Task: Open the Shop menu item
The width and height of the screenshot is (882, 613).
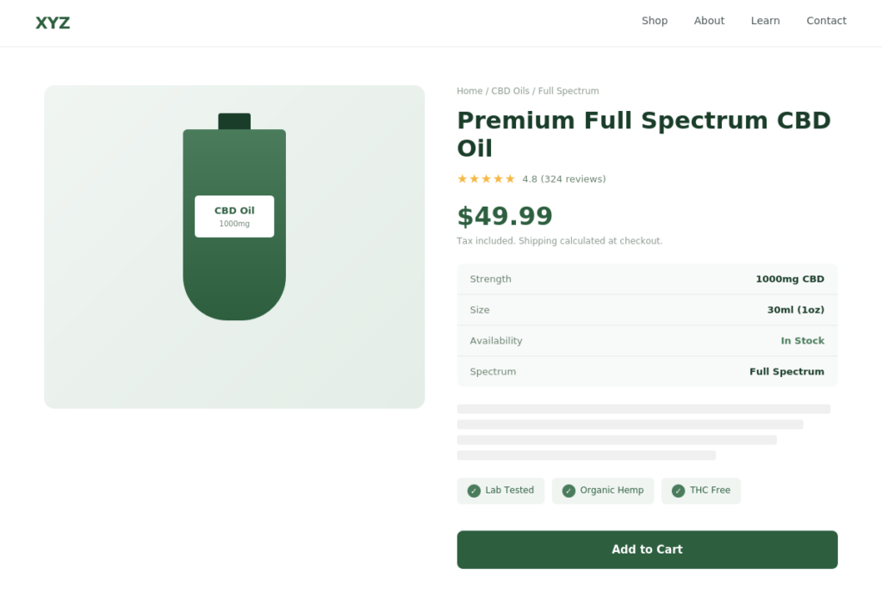Action: tap(655, 21)
